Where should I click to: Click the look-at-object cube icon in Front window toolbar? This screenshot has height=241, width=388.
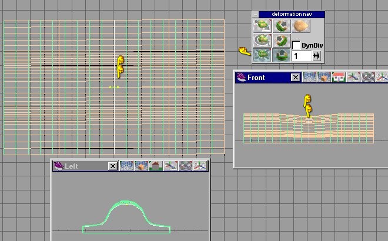(324, 77)
